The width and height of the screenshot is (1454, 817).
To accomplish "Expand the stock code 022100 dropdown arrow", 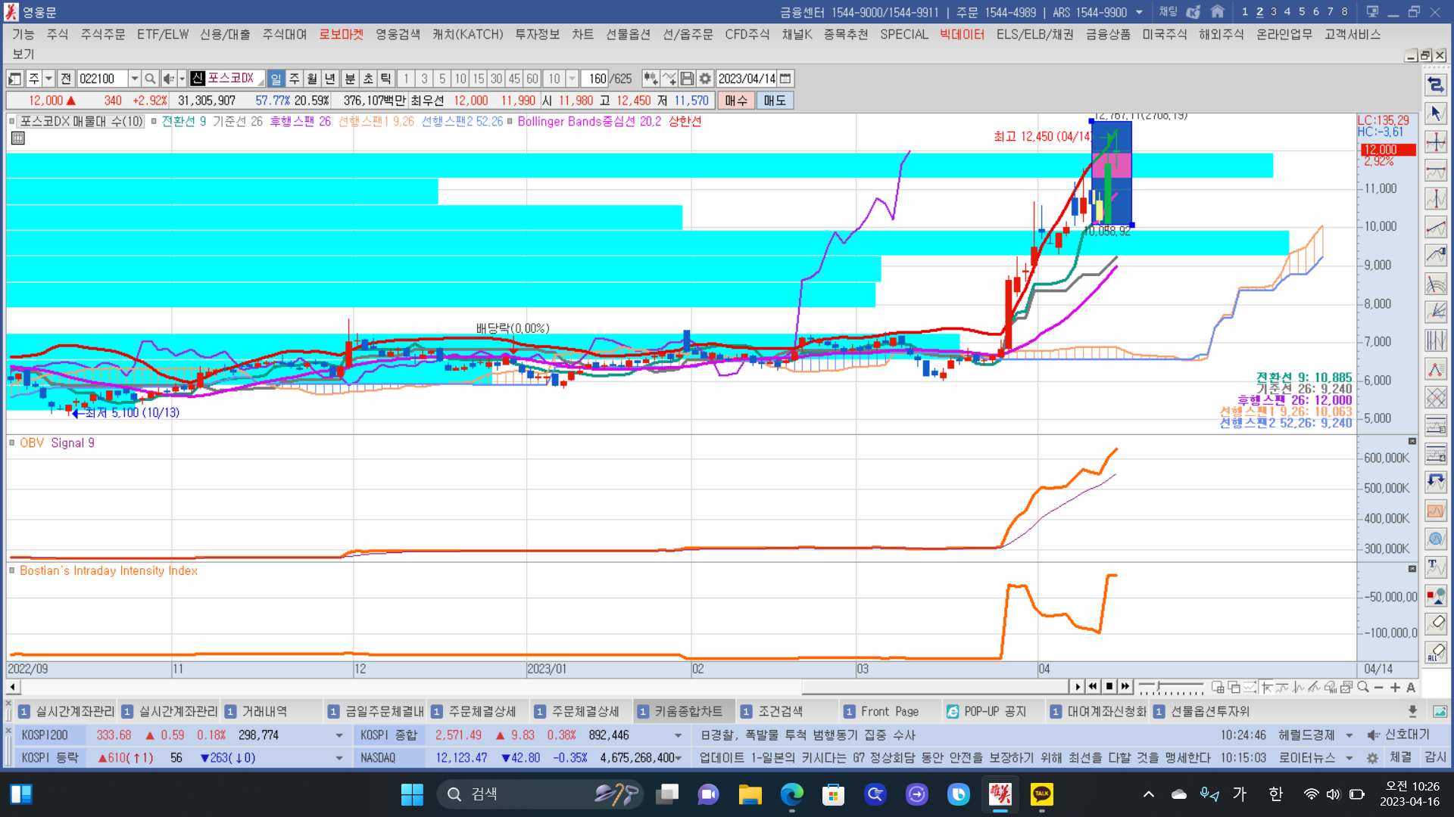I will (134, 79).
